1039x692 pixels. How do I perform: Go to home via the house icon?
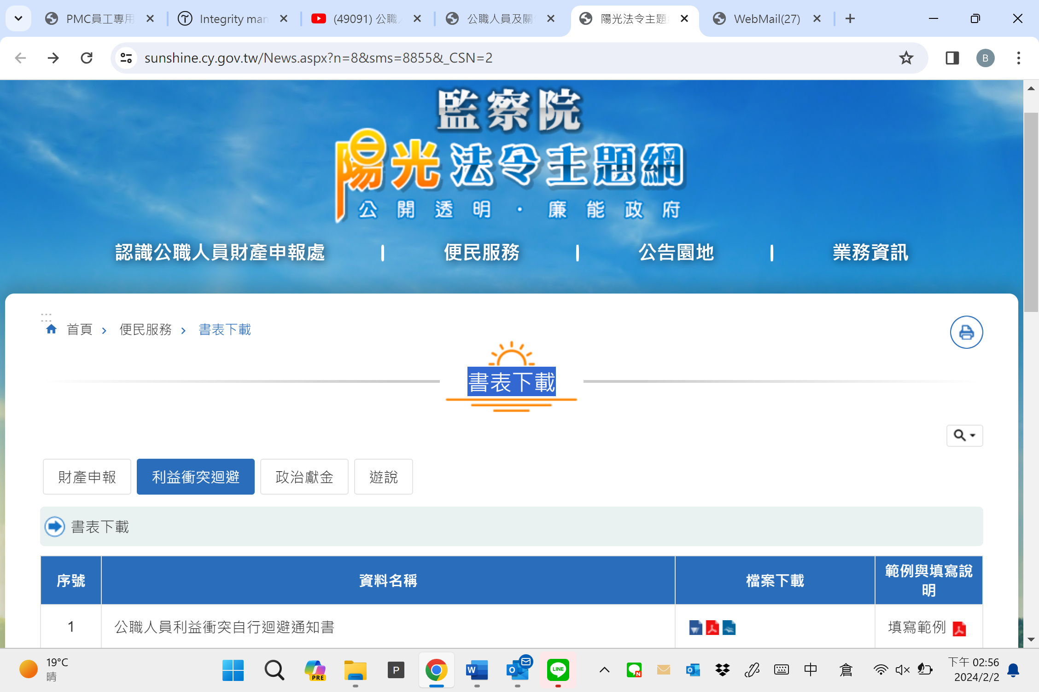[51, 329]
